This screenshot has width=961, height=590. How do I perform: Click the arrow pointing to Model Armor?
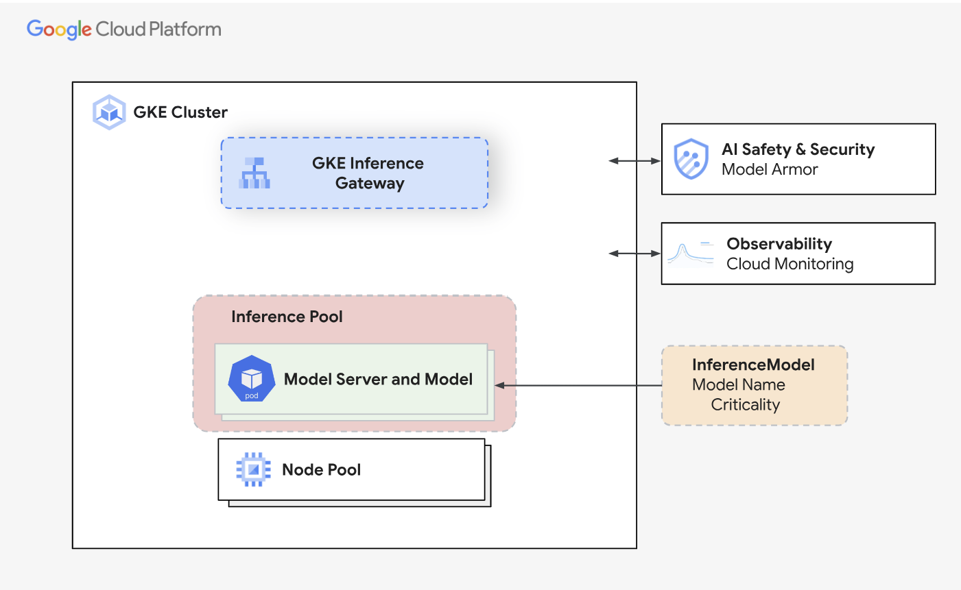coord(634,161)
